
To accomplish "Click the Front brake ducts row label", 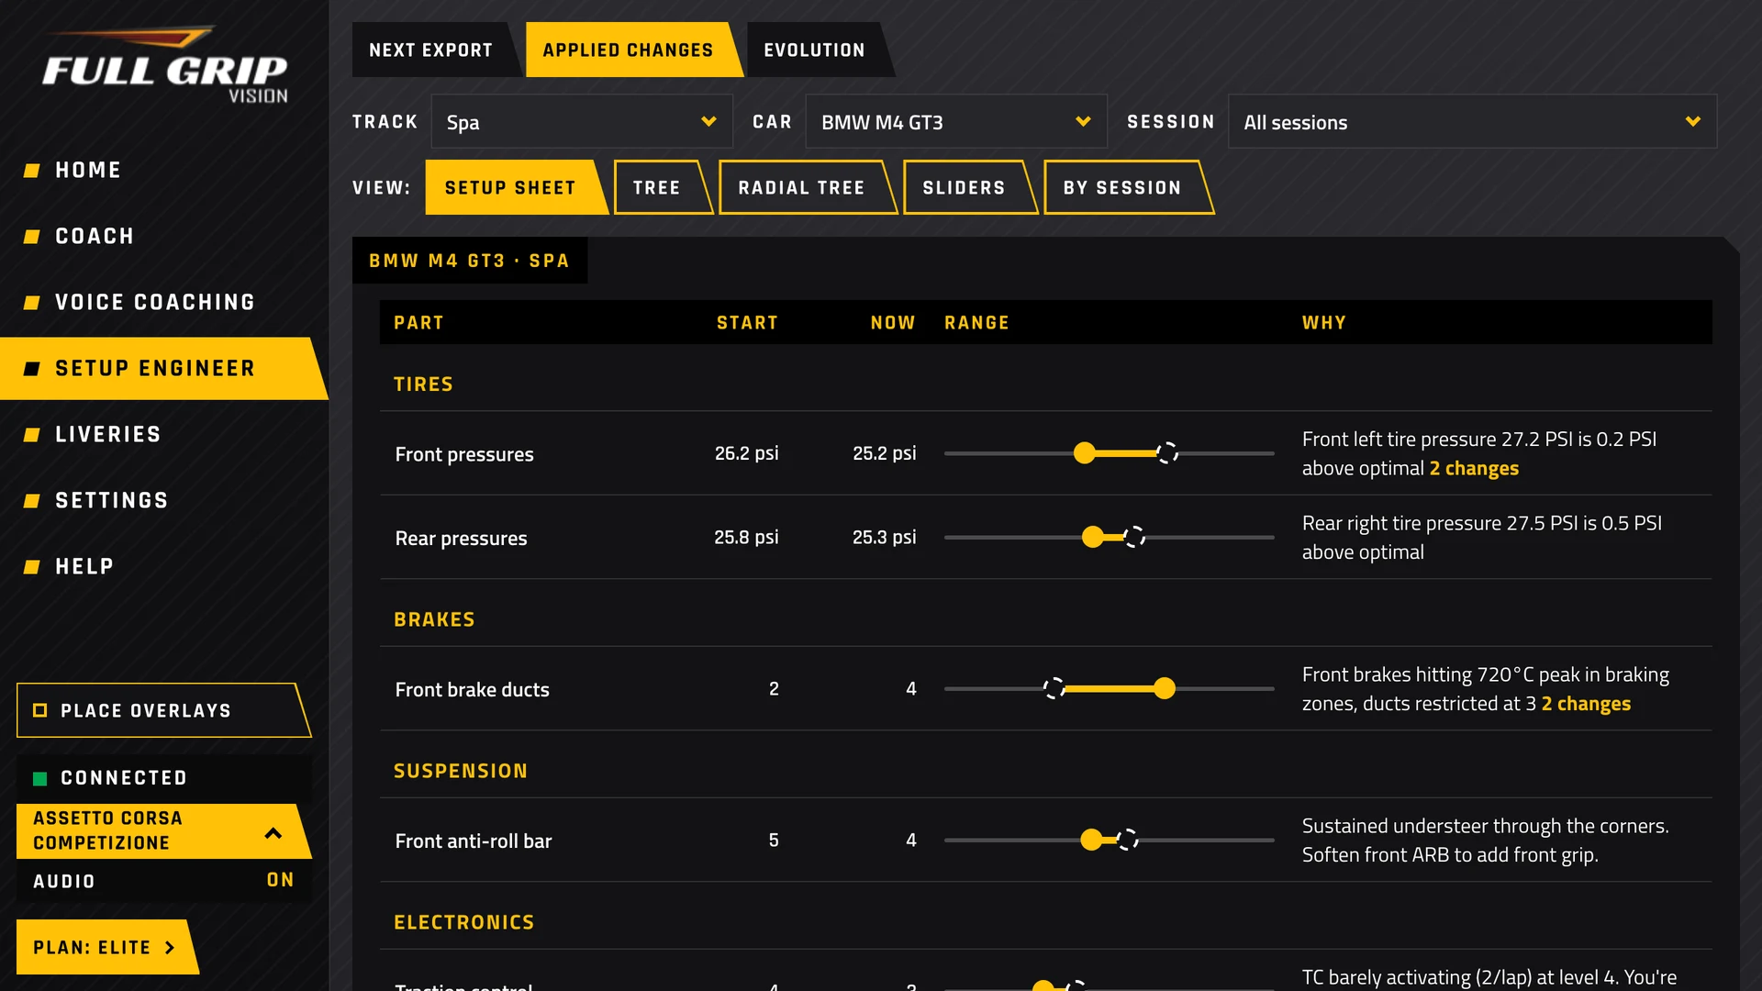I will (x=472, y=690).
